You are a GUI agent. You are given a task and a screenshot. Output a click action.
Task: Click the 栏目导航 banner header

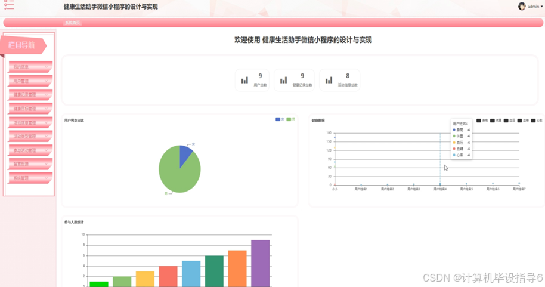tap(23, 45)
